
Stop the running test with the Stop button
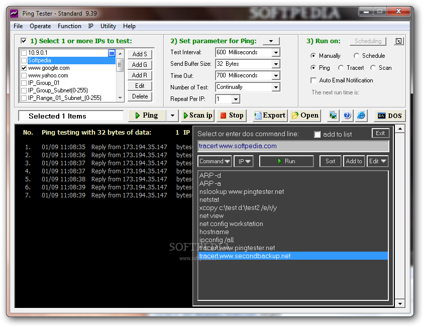[x=232, y=116]
